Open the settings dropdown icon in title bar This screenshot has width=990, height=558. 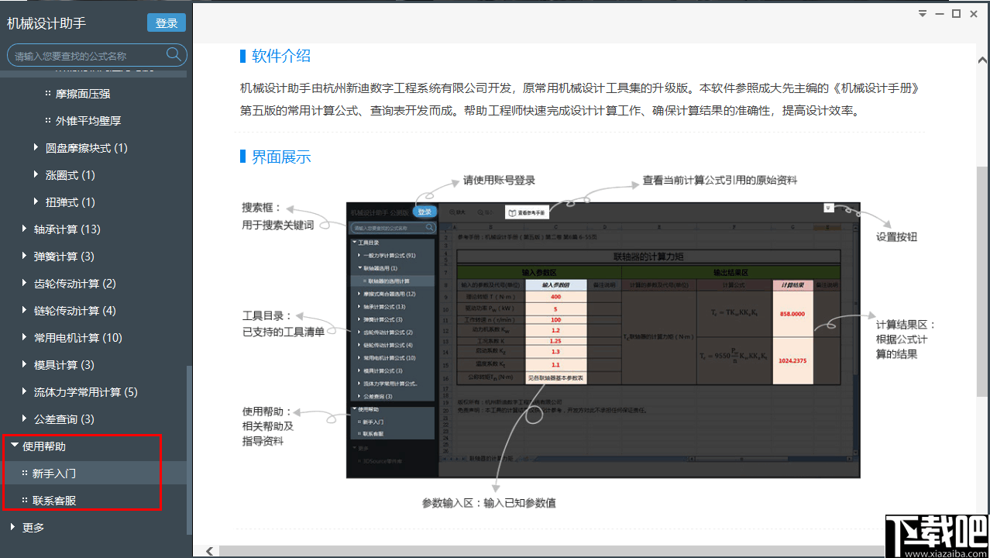pos(923,13)
